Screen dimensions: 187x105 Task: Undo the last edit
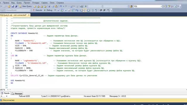point(61,6)
